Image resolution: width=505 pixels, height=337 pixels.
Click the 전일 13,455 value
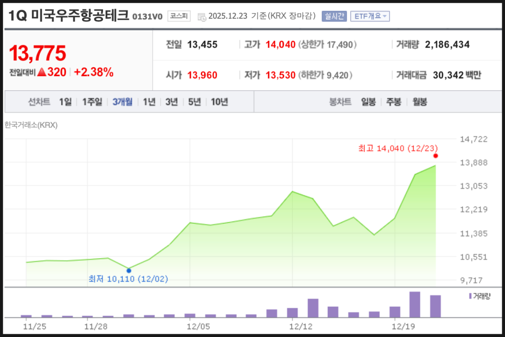coord(202,44)
